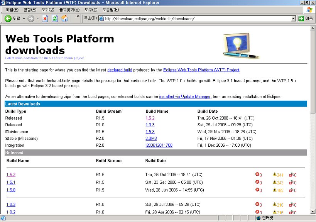This screenshot has width=316, height=222.
Task: Click the yellow warning icon showing 243
Action: click(x=274, y=182)
